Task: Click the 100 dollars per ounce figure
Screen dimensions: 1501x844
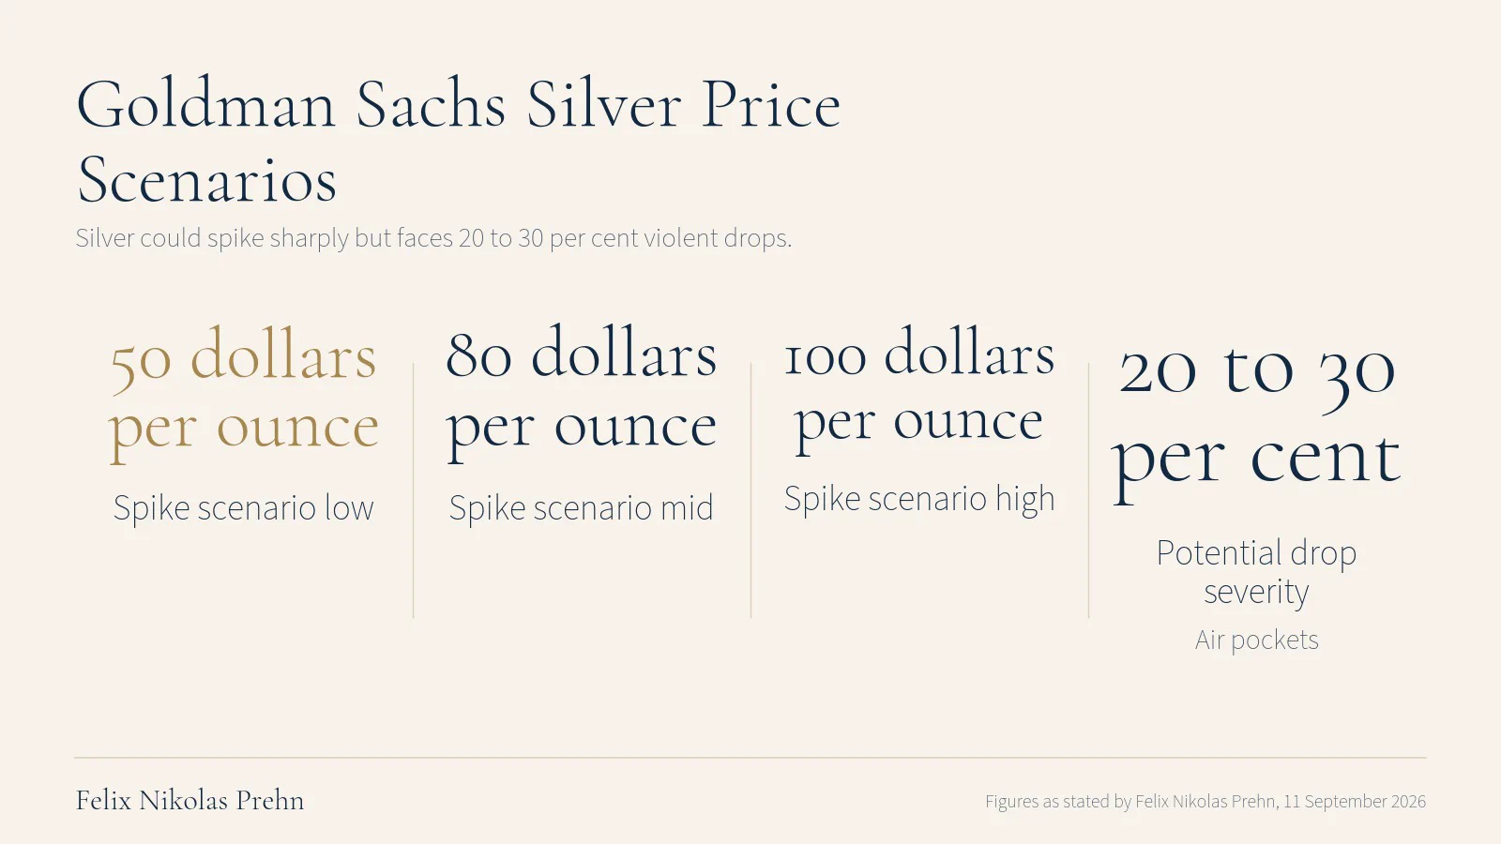Action: 919,387
